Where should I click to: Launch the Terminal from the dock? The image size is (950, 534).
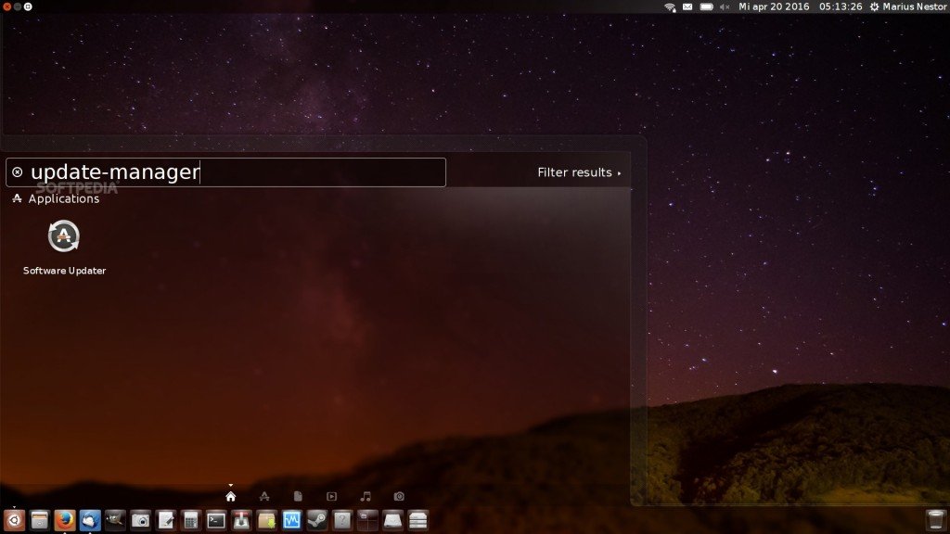[x=216, y=520]
